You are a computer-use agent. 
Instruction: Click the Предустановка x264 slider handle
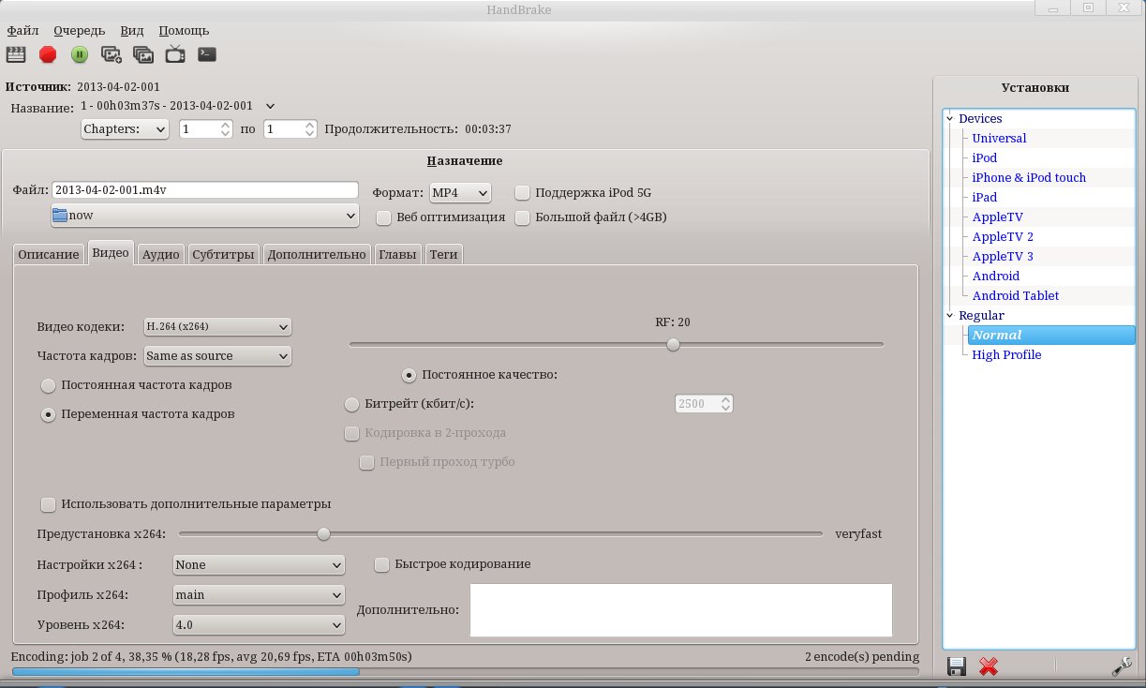pos(323,534)
